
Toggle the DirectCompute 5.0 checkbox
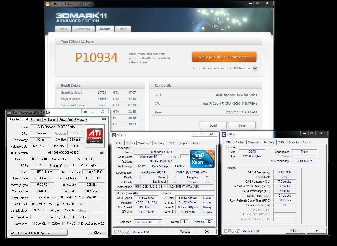pos(79,224)
